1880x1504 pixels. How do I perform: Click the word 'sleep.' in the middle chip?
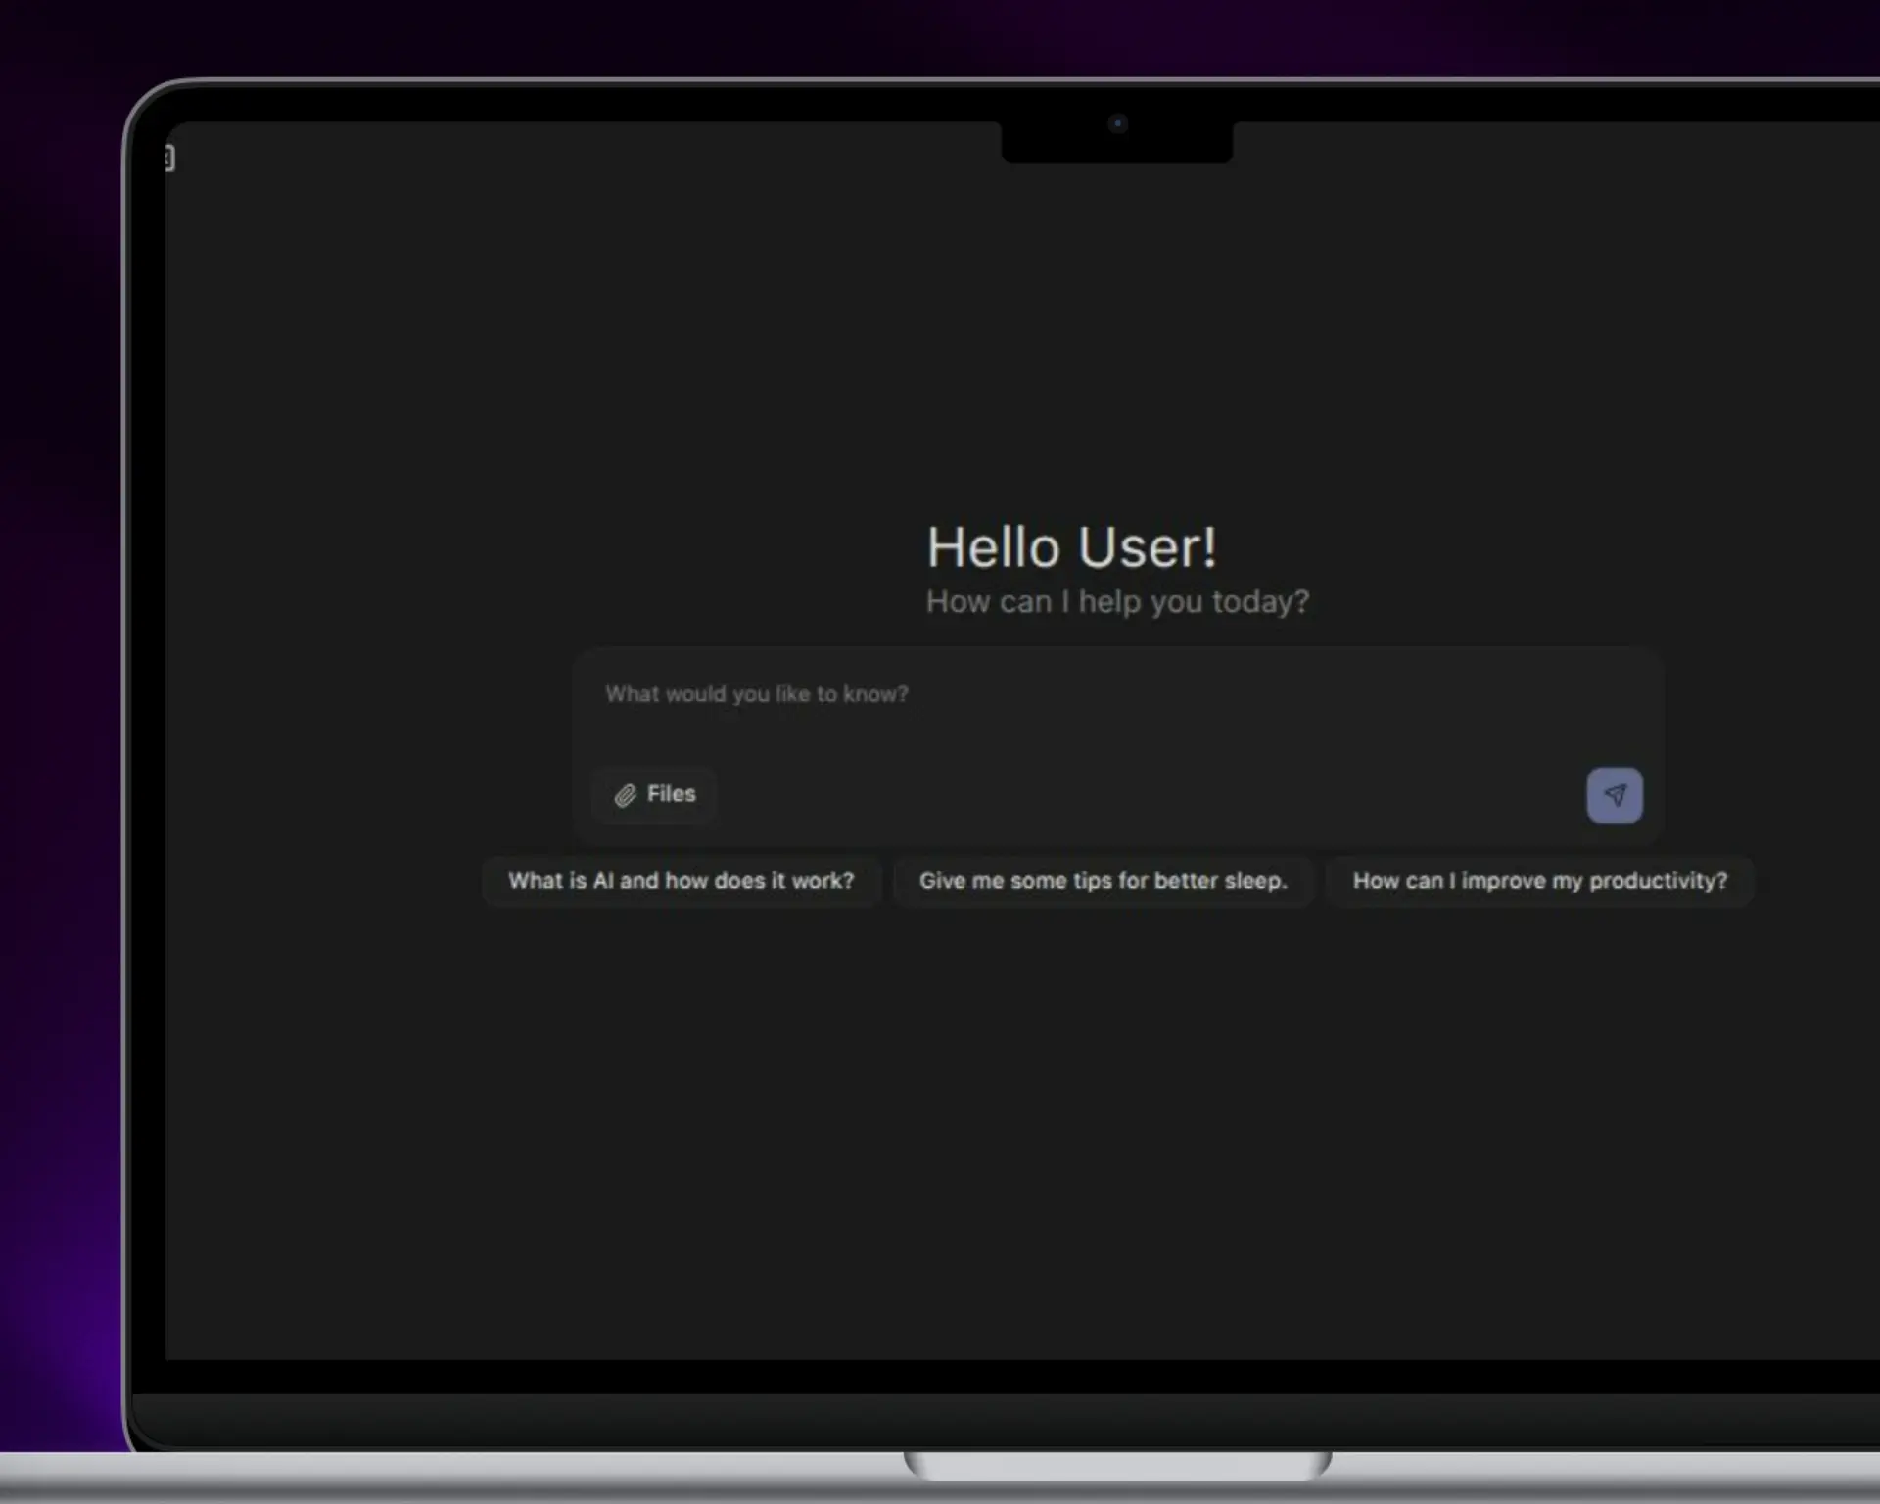click(x=1255, y=881)
